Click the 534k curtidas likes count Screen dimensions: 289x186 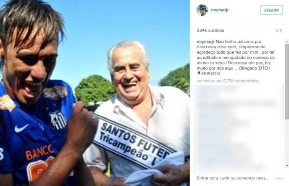[x=210, y=30]
